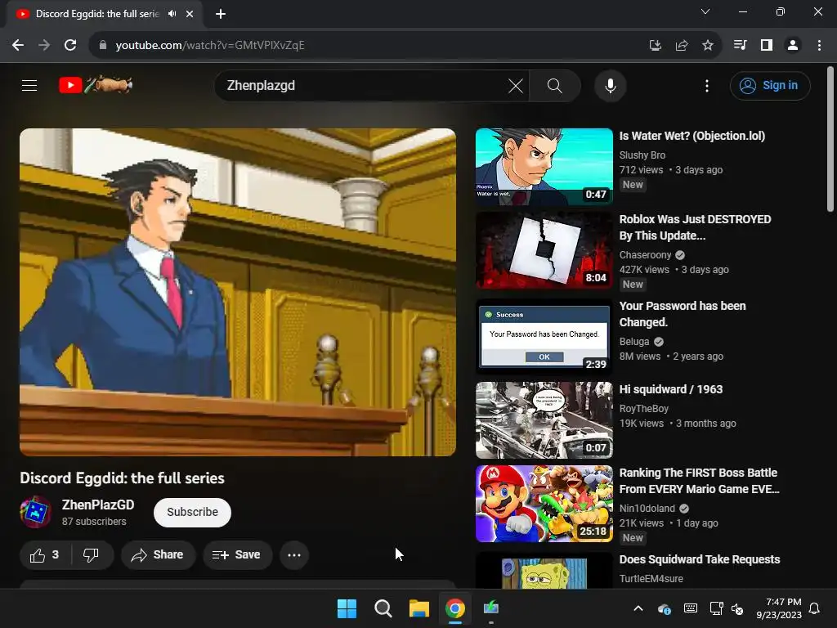Open Is Water Wet thumbnail

(x=544, y=167)
